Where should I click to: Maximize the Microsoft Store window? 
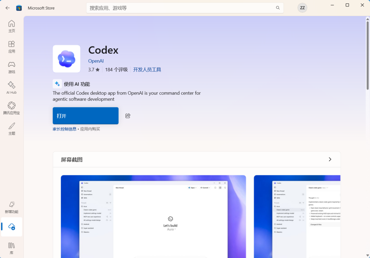click(x=347, y=5)
